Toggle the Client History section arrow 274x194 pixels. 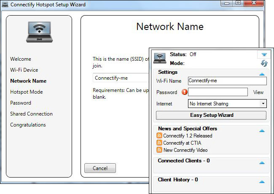262,182
